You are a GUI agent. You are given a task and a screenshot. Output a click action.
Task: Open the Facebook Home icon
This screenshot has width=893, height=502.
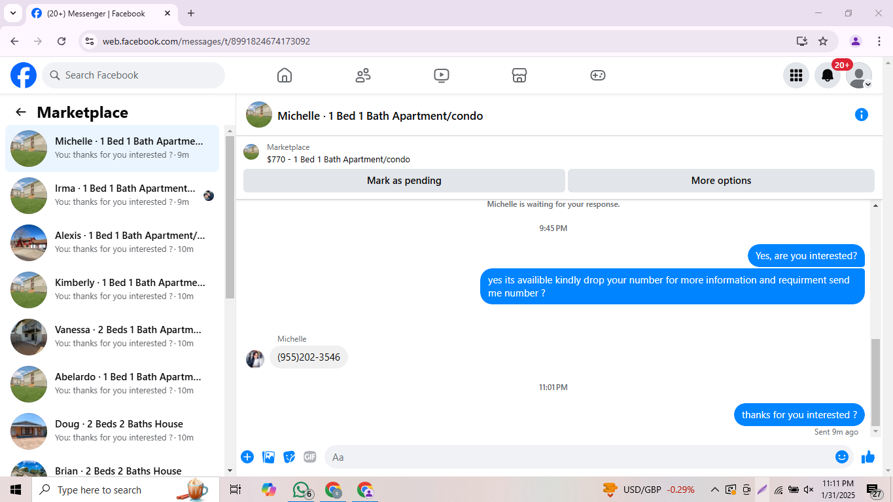[x=285, y=75]
